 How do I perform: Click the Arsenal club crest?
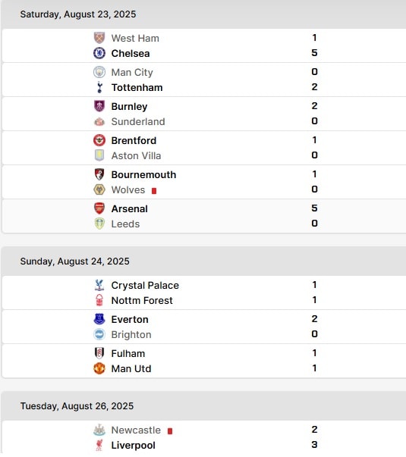click(99, 208)
